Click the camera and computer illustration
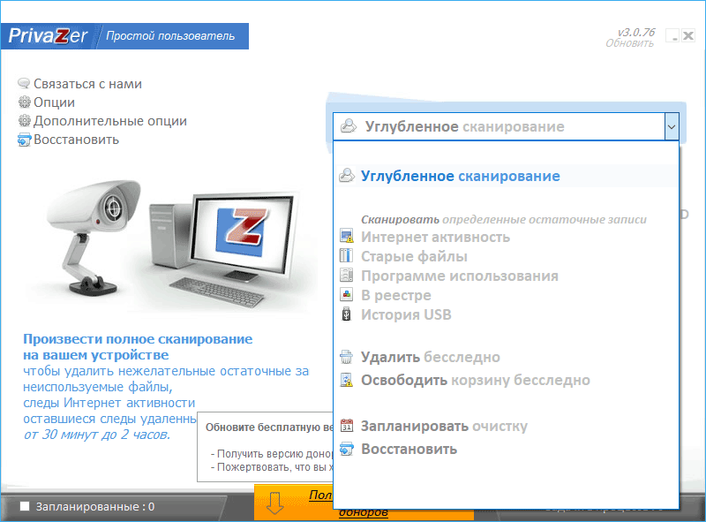This screenshot has width=706, height=522. click(170, 244)
